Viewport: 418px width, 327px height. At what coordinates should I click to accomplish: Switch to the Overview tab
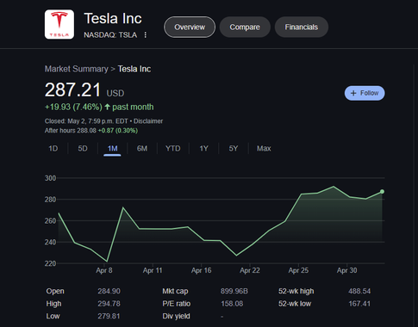click(190, 27)
